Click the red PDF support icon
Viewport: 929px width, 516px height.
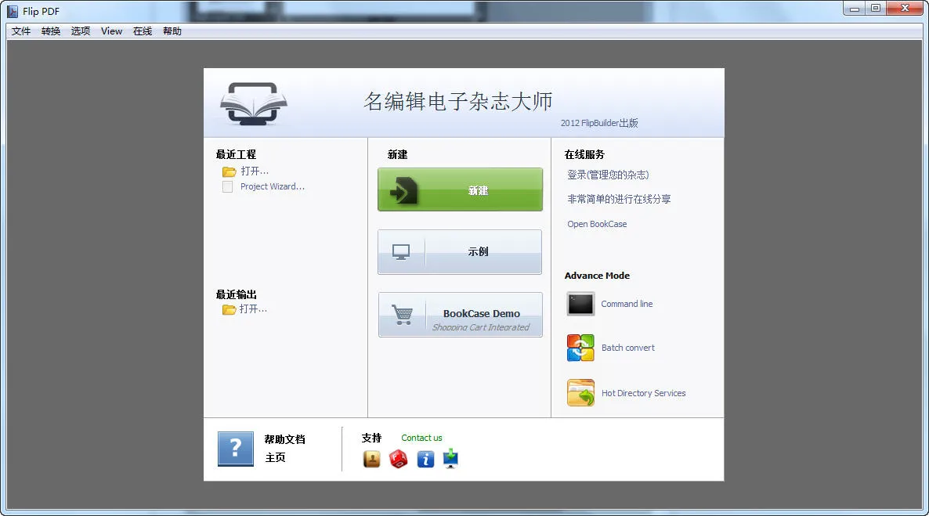398,459
